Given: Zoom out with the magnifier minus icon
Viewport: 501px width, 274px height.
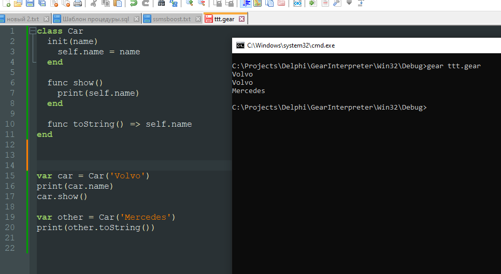Looking at the screenshot, I should [x=202, y=3].
